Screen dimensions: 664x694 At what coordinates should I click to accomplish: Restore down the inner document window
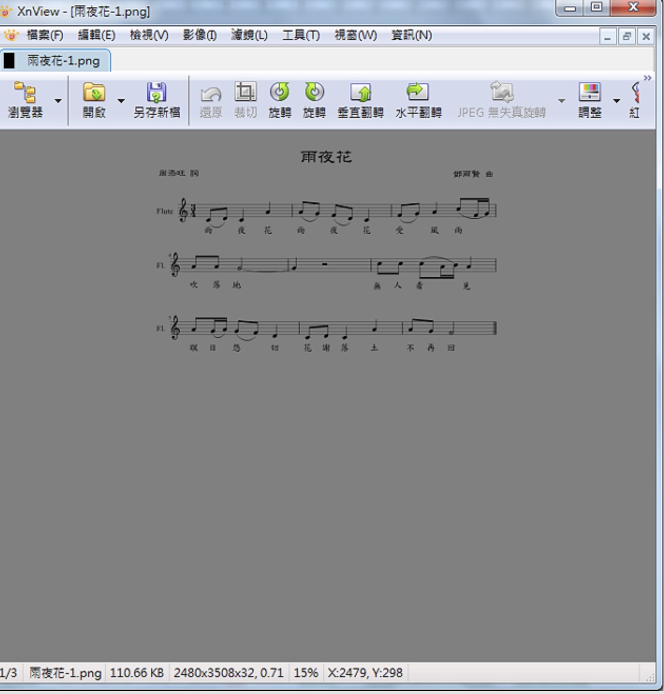(627, 37)
